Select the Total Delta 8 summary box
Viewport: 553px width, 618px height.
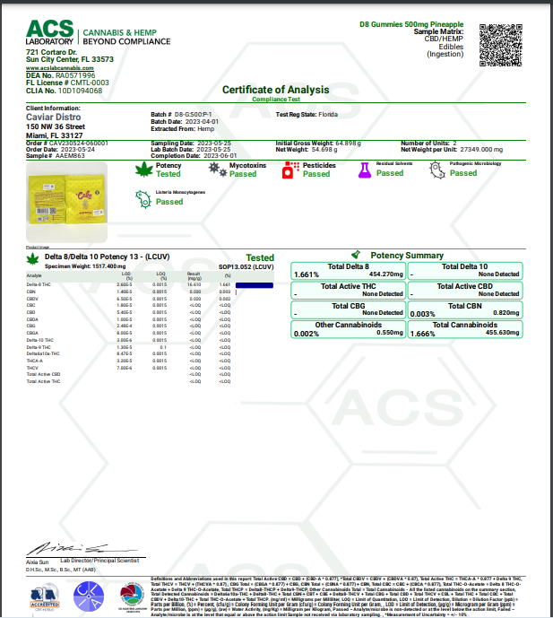[348, 271]
